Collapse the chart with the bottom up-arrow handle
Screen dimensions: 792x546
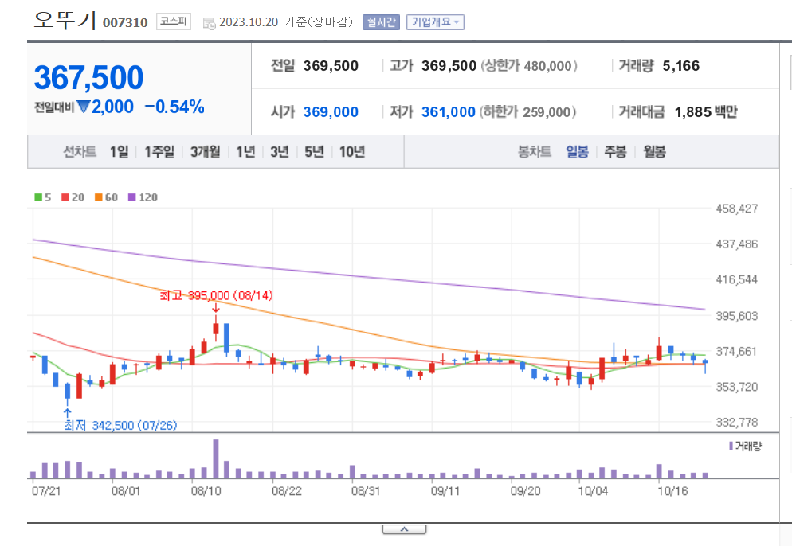coord(404,528)
